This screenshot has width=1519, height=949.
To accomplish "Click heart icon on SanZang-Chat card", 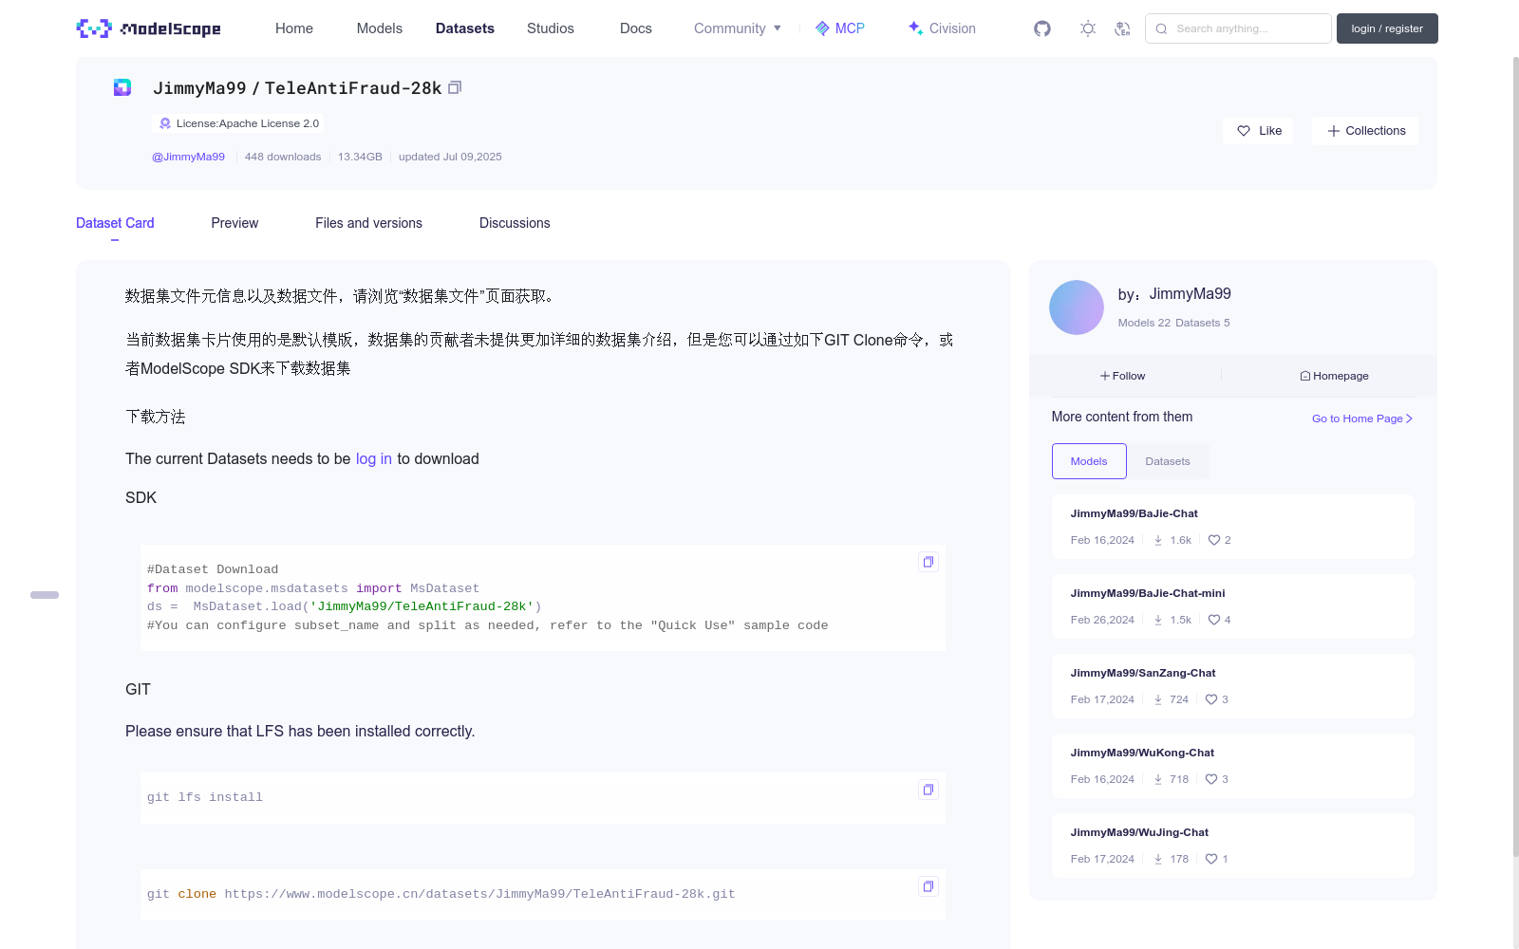I will [1211, 699].
